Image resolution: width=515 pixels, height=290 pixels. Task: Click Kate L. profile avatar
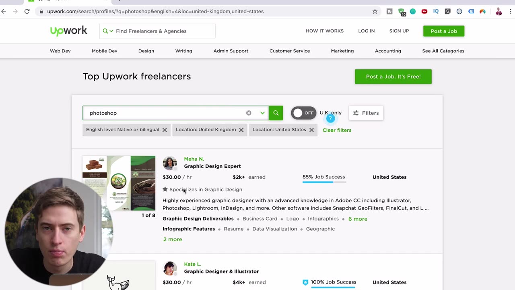(170, 268)
